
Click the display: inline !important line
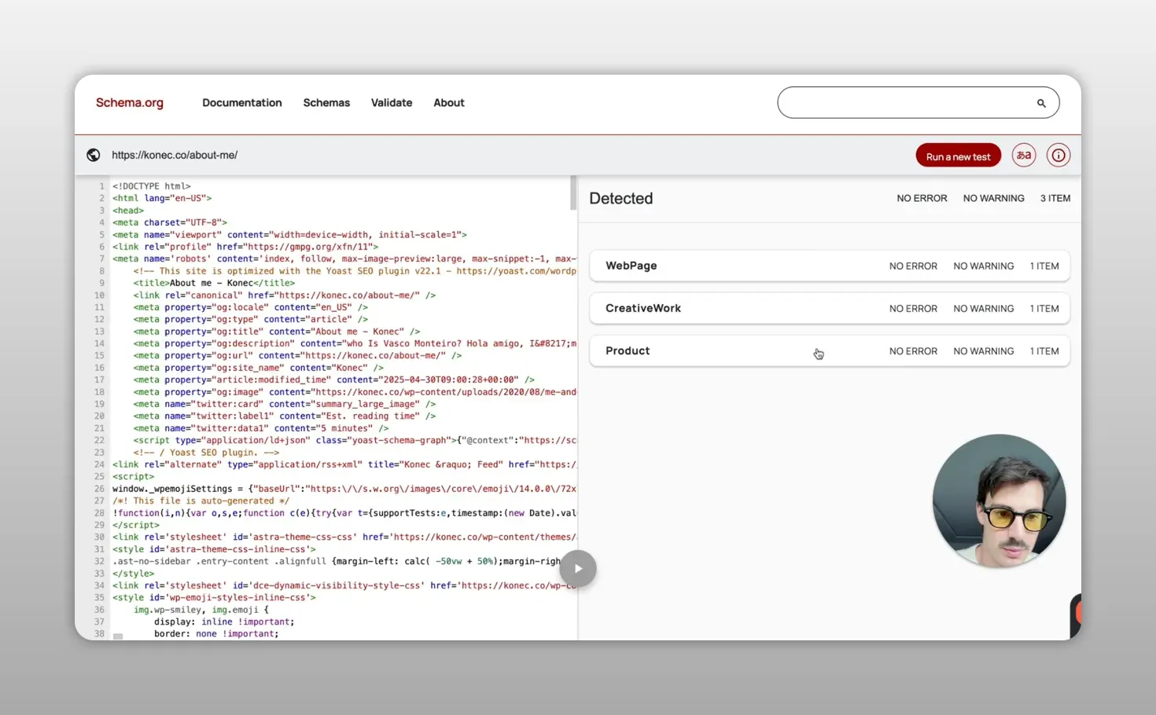point(224,622)
